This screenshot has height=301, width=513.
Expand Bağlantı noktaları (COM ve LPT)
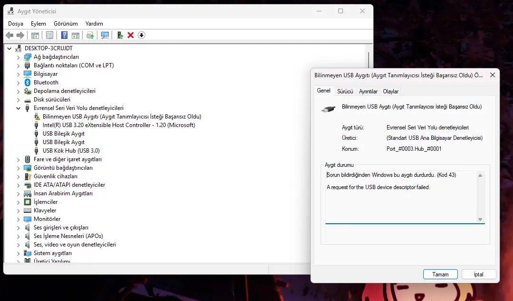(19, 65)
